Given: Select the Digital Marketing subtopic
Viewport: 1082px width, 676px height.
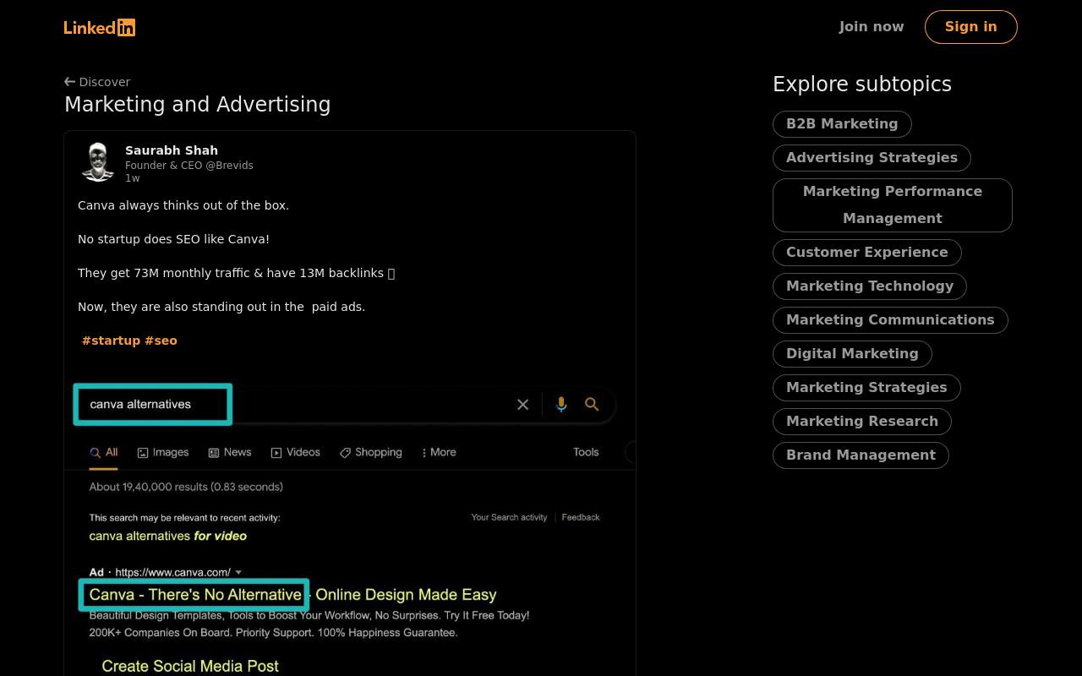Looking at the screenshot, I should point(852,353).
